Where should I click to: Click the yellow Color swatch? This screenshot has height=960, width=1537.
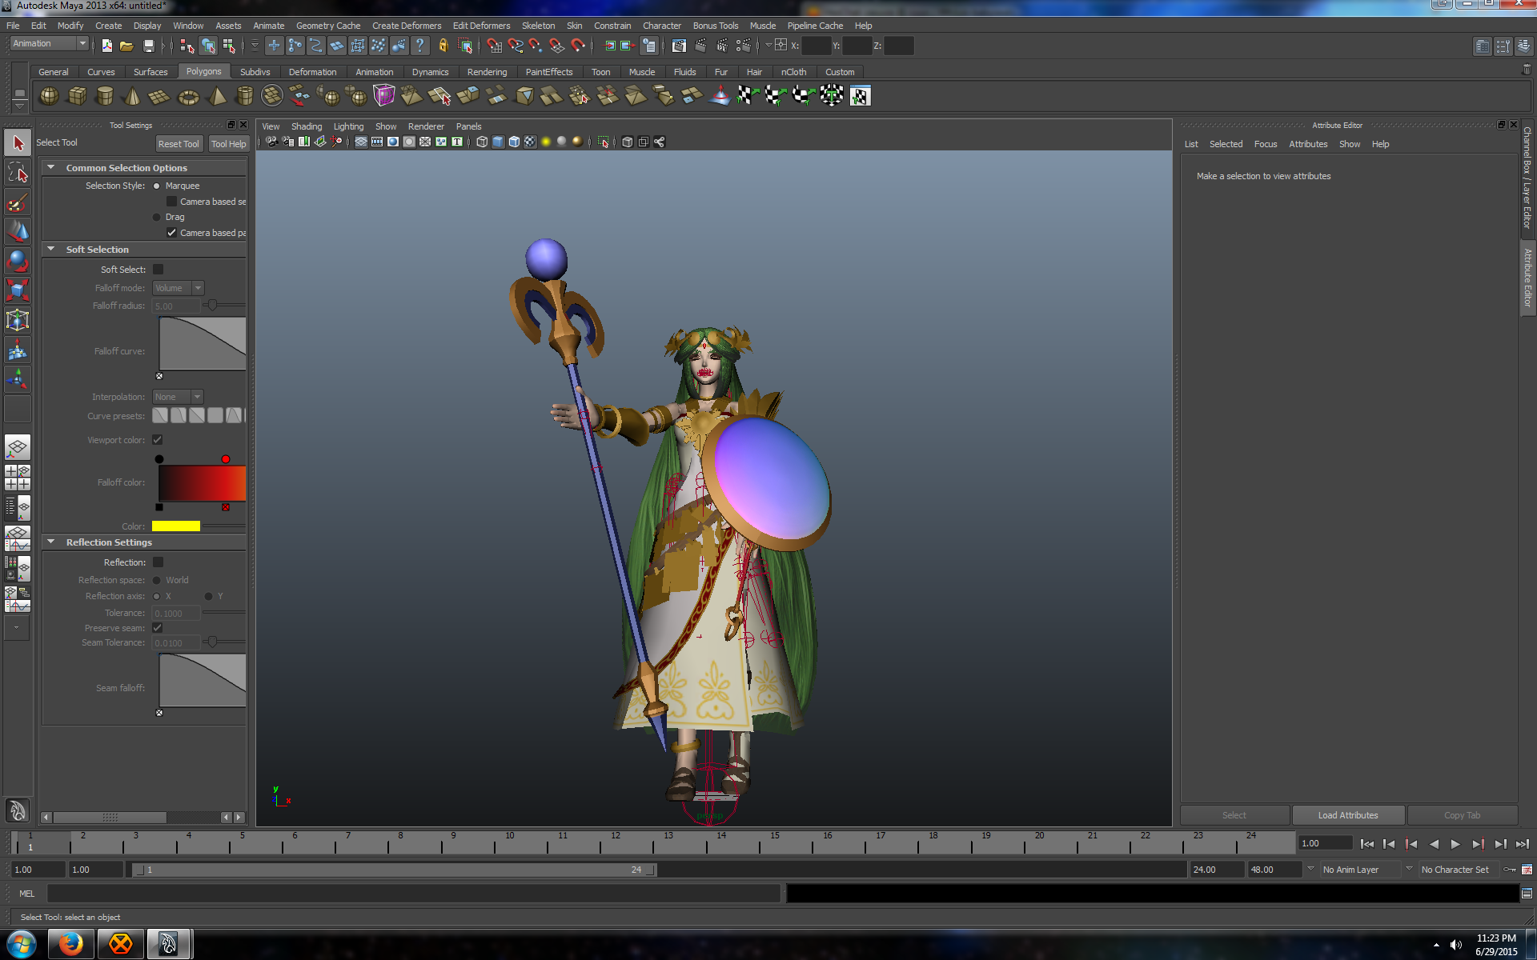coord(176,526)
